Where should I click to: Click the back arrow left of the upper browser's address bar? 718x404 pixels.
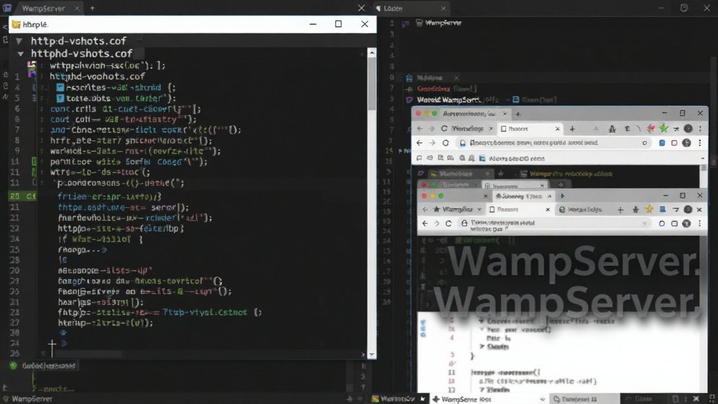(x=419, y=143)
